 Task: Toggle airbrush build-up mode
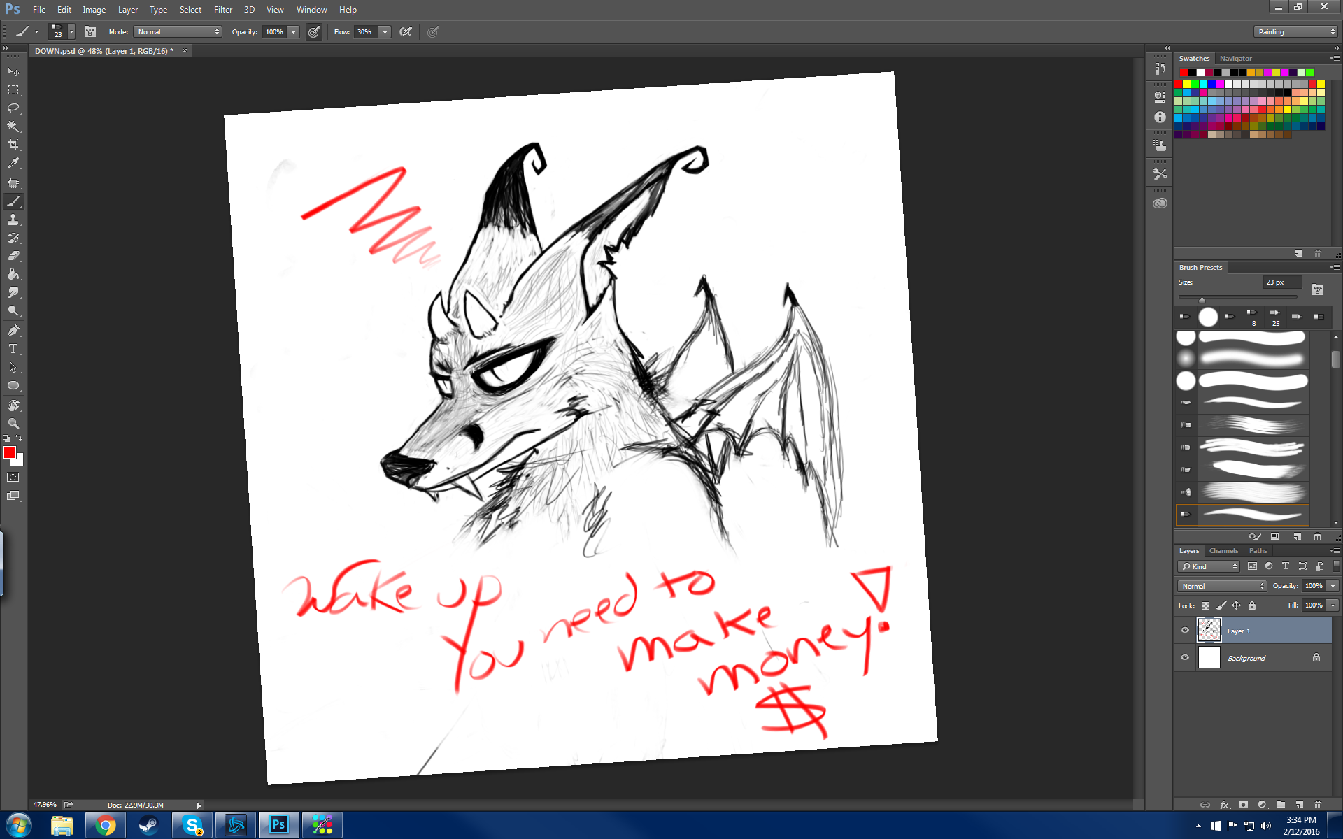tap(406, 31)
